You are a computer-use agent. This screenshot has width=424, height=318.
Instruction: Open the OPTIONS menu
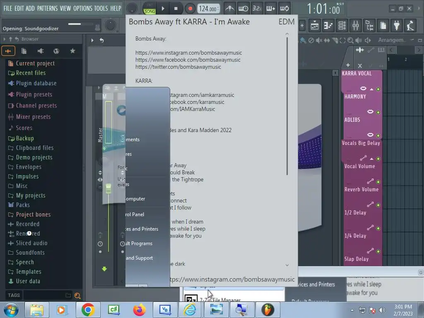point(83,8)
